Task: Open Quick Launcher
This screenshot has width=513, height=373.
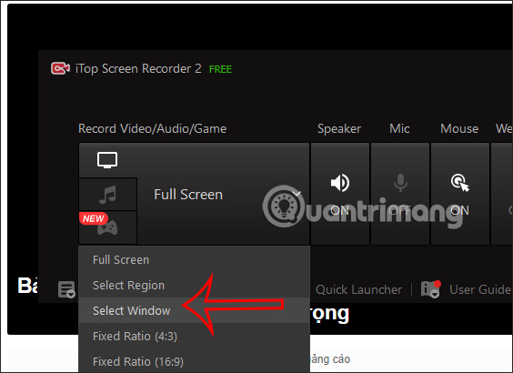Action: click(x=358, y=289)
